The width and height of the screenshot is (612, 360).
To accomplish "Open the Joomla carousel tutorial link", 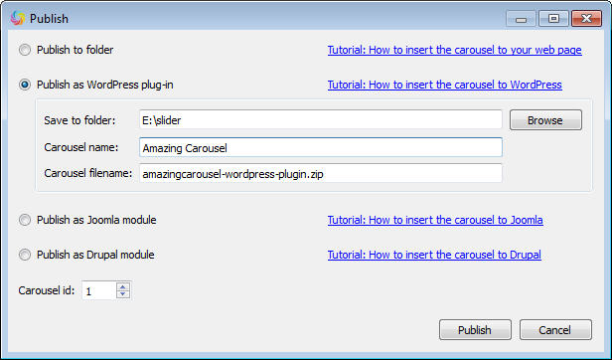I will [435, 220].
